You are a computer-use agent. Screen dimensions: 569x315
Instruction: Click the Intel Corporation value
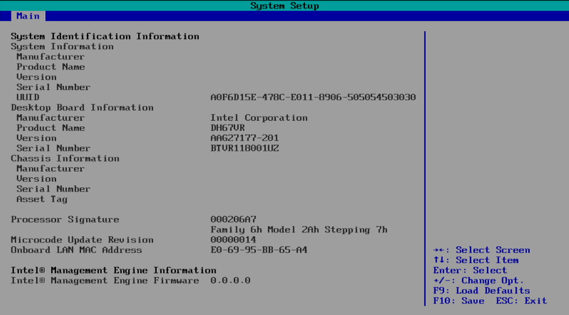259,118
